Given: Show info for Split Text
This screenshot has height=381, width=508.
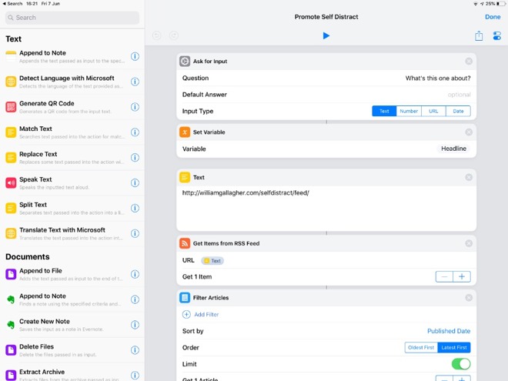Looking at the screenshot, I should pos(135,208).
